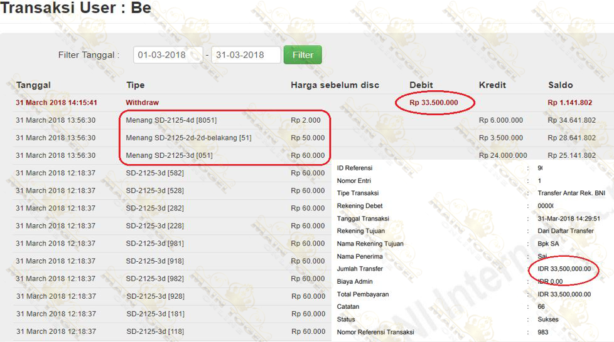Click the Saldo column header
Screen dimensions: 614x342
pos(560,85)
